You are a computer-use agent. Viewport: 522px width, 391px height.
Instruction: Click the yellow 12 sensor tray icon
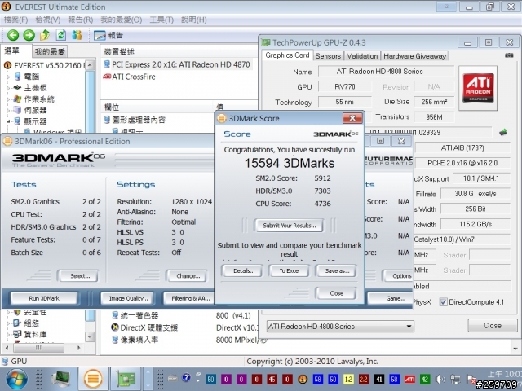point(348,379)
